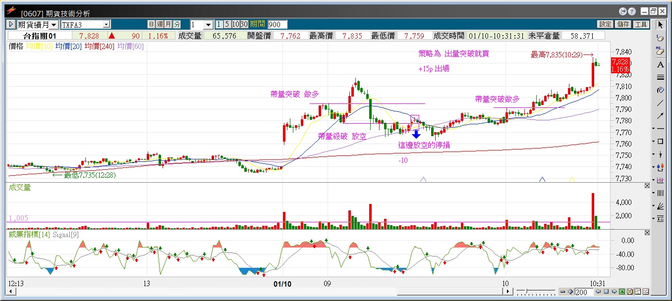Select the 1-minute interval button
Screen dimensions: 672x301
tap(220, 24)
